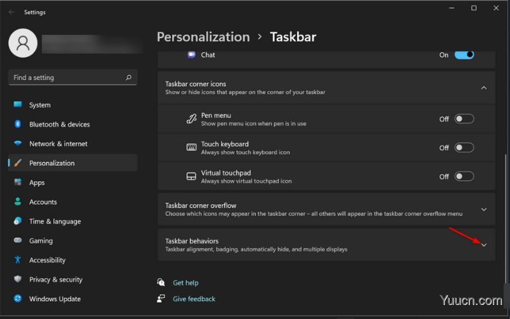Click the Give feedback icon

[x=161, y=299]
